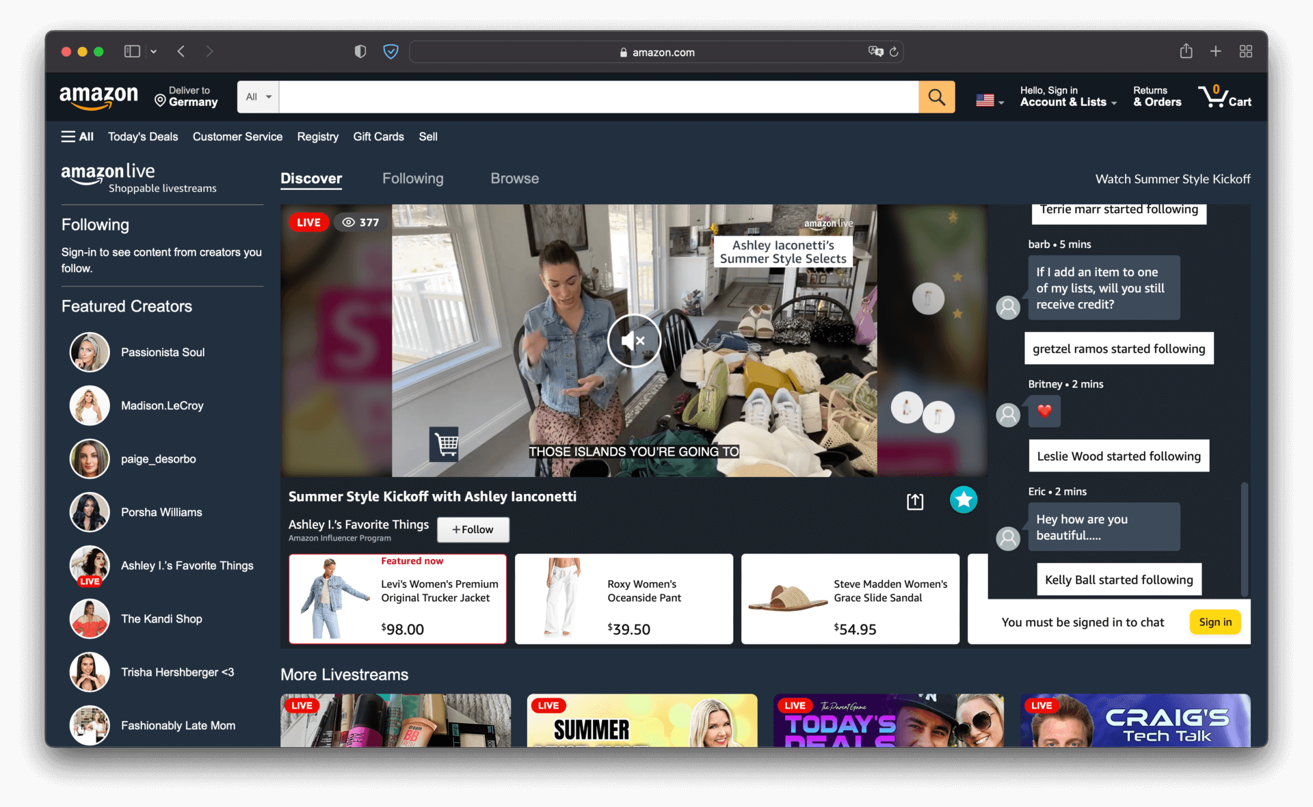Follow Ashley I.'s Favorite Things
This screenshot has width=1313, height=807.
(x=473, y=530)
